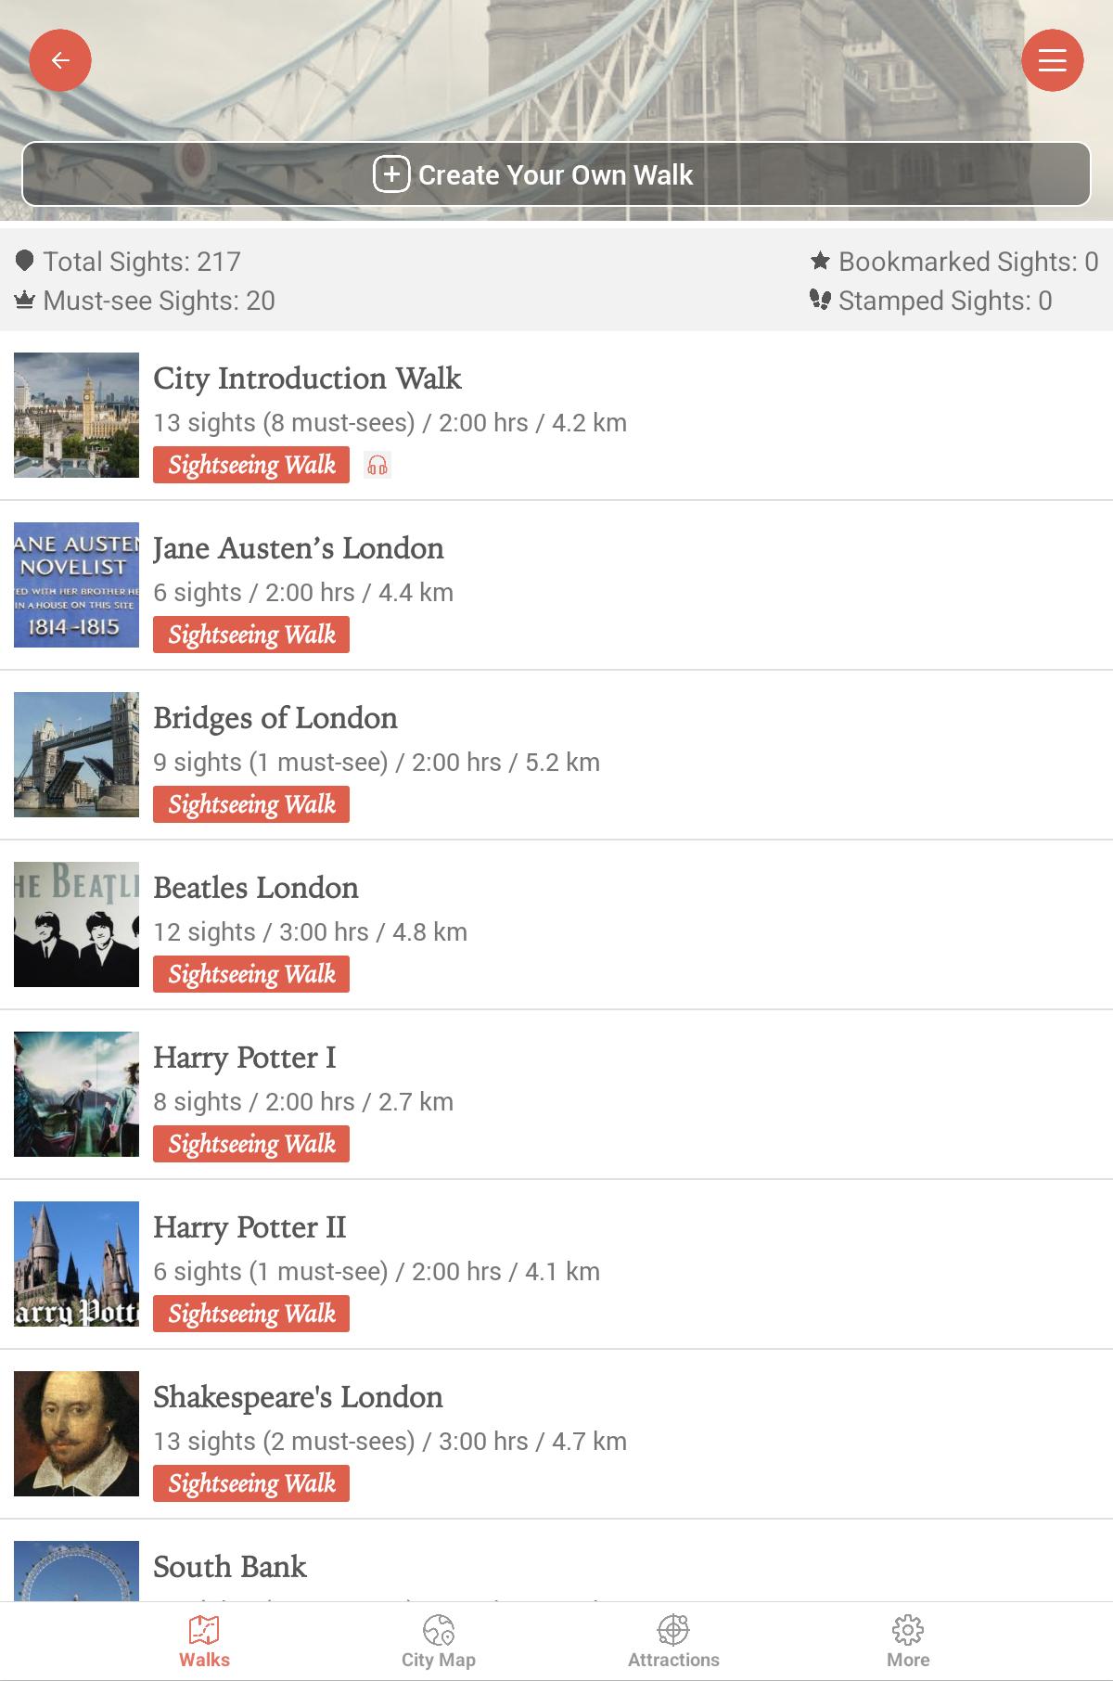Open the Harry Potter I walk title
The image size is (1113, 1681).
click(x=245, y=1058)
